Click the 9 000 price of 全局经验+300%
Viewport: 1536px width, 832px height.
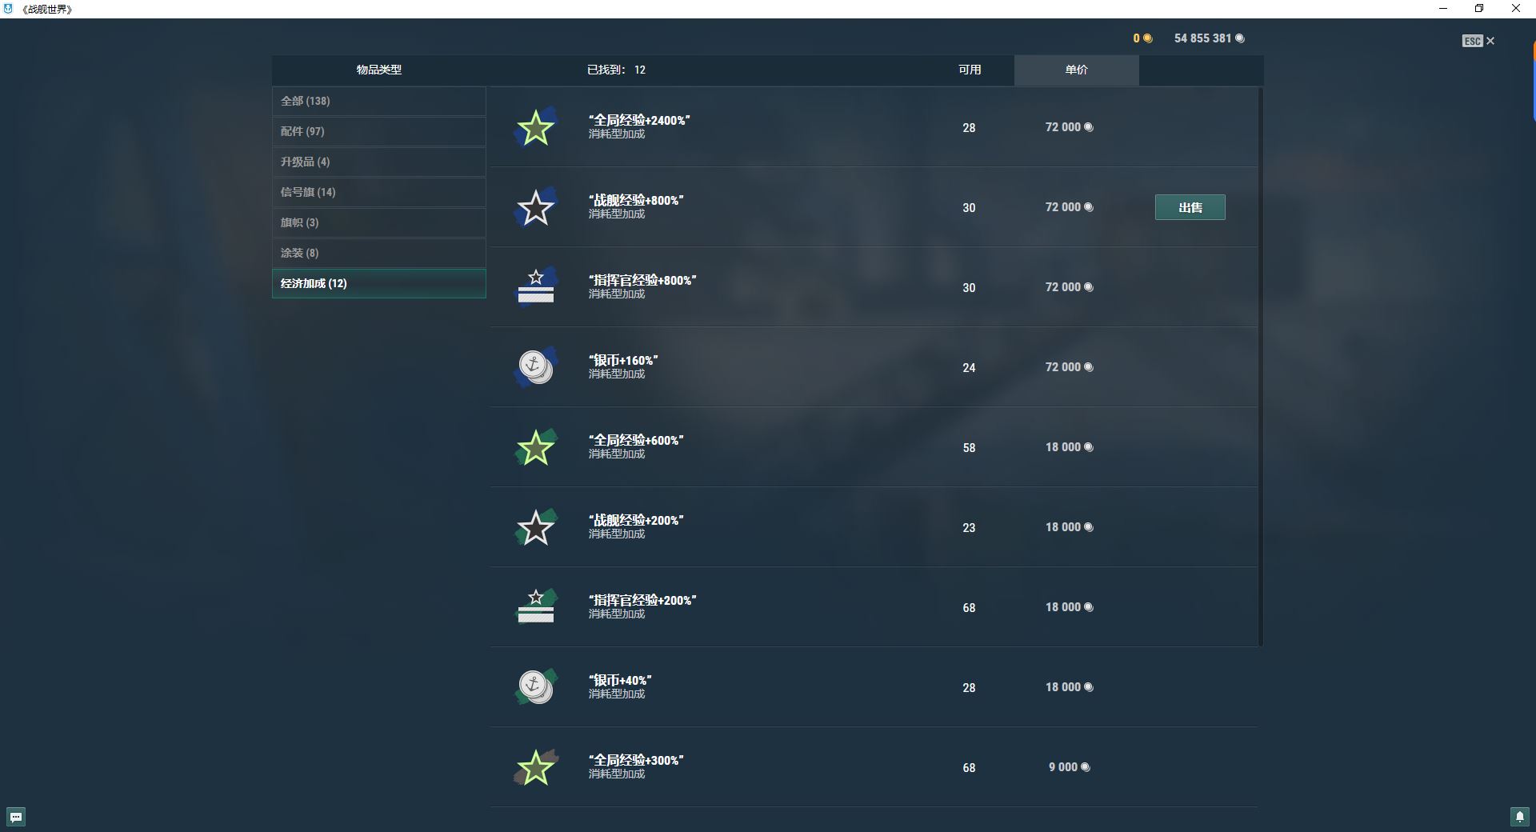1062,767
